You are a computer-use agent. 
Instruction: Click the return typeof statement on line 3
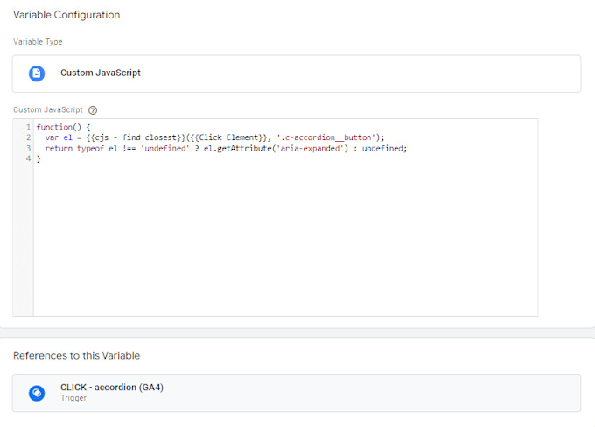coord(226,149)
